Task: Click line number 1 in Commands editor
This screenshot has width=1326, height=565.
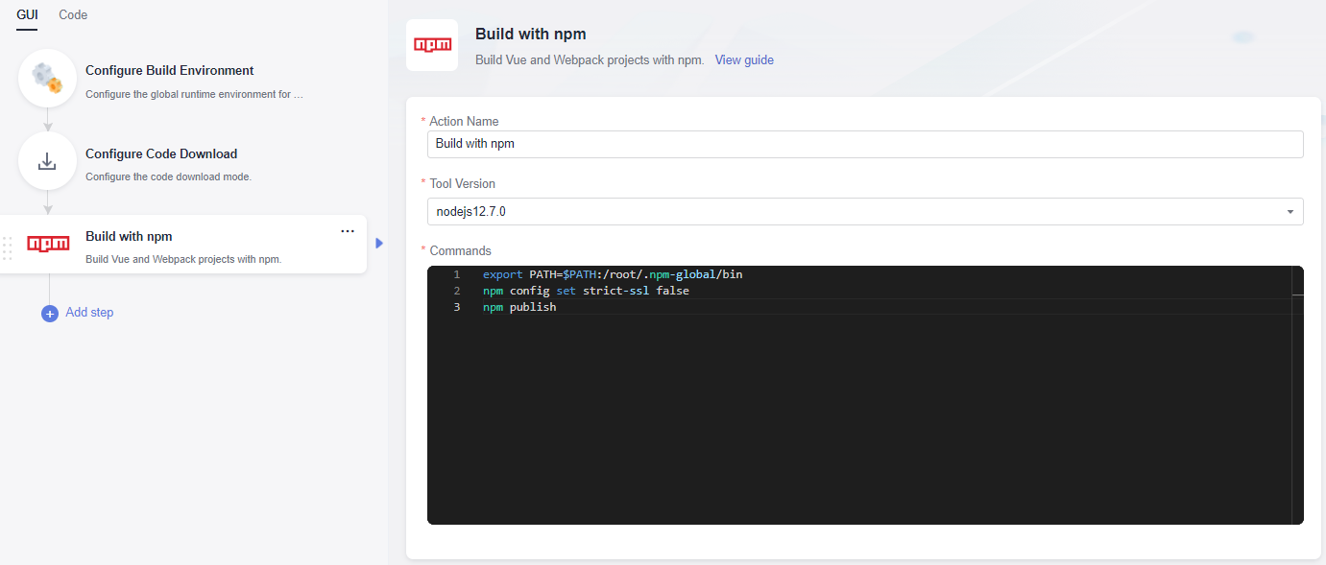Action: (457, 274)
